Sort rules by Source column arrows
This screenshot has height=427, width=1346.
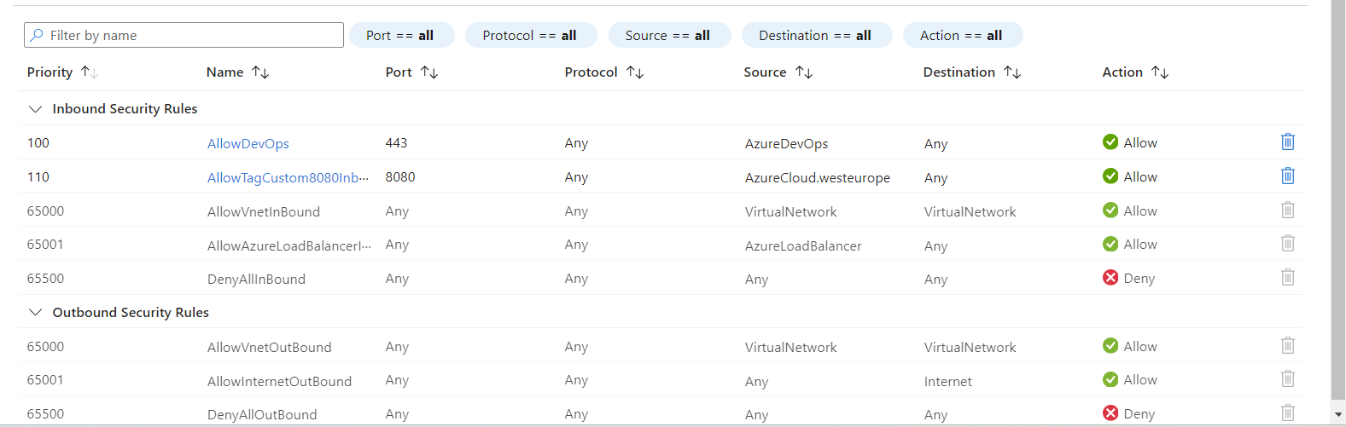point(804,72)
